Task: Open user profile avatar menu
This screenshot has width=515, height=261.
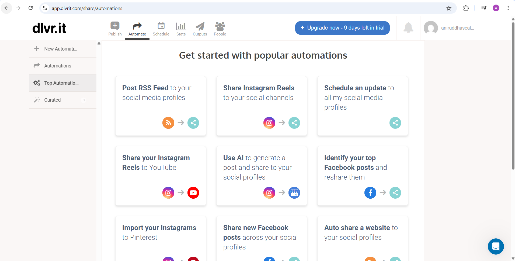Action: (x=431, y=28)
